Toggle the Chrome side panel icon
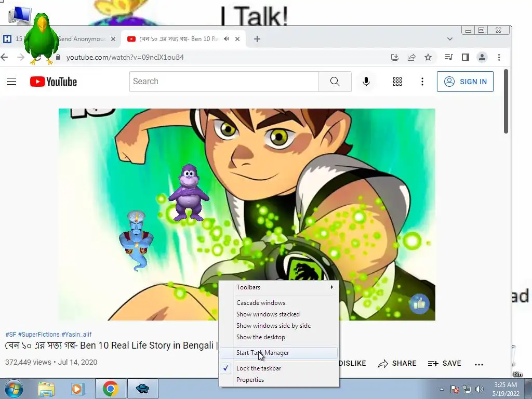The height and width of the screenshot is (399, 532). pos(465,57)
